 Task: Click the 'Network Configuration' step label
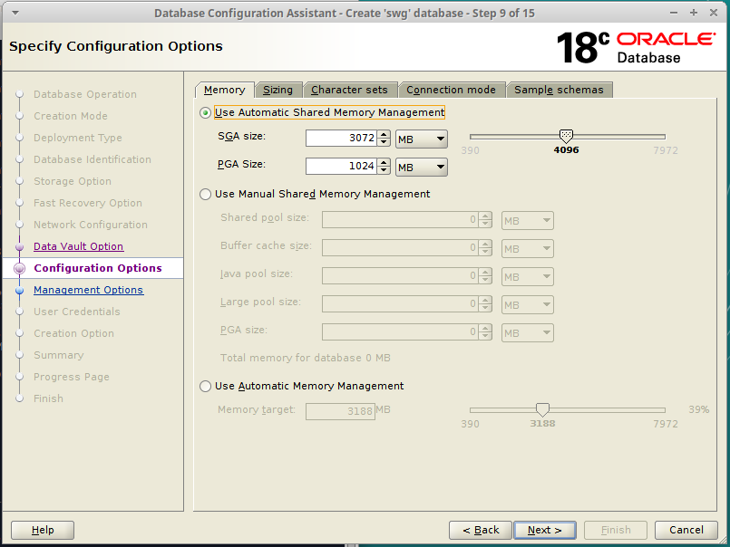[91, 225]
